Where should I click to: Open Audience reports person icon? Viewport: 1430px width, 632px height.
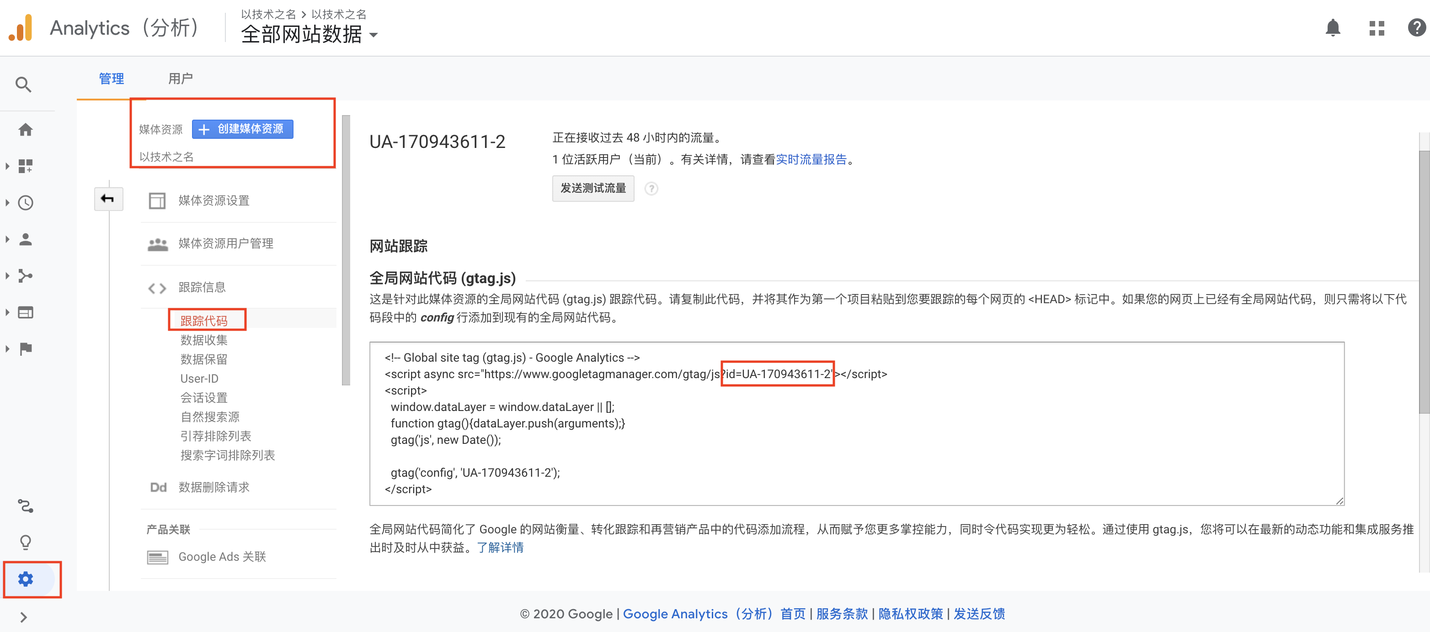tap(26, 239)
